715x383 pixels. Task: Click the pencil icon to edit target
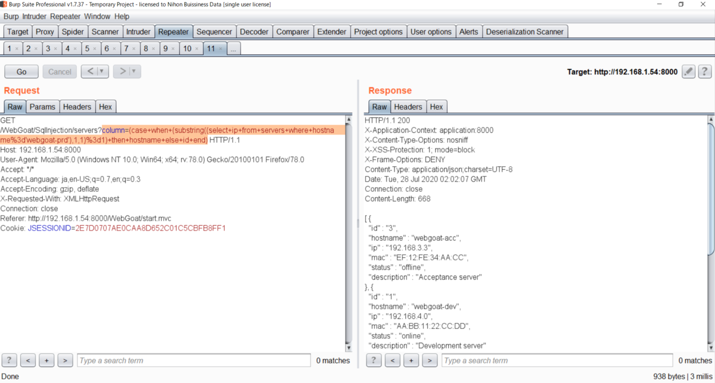[688, 71]
